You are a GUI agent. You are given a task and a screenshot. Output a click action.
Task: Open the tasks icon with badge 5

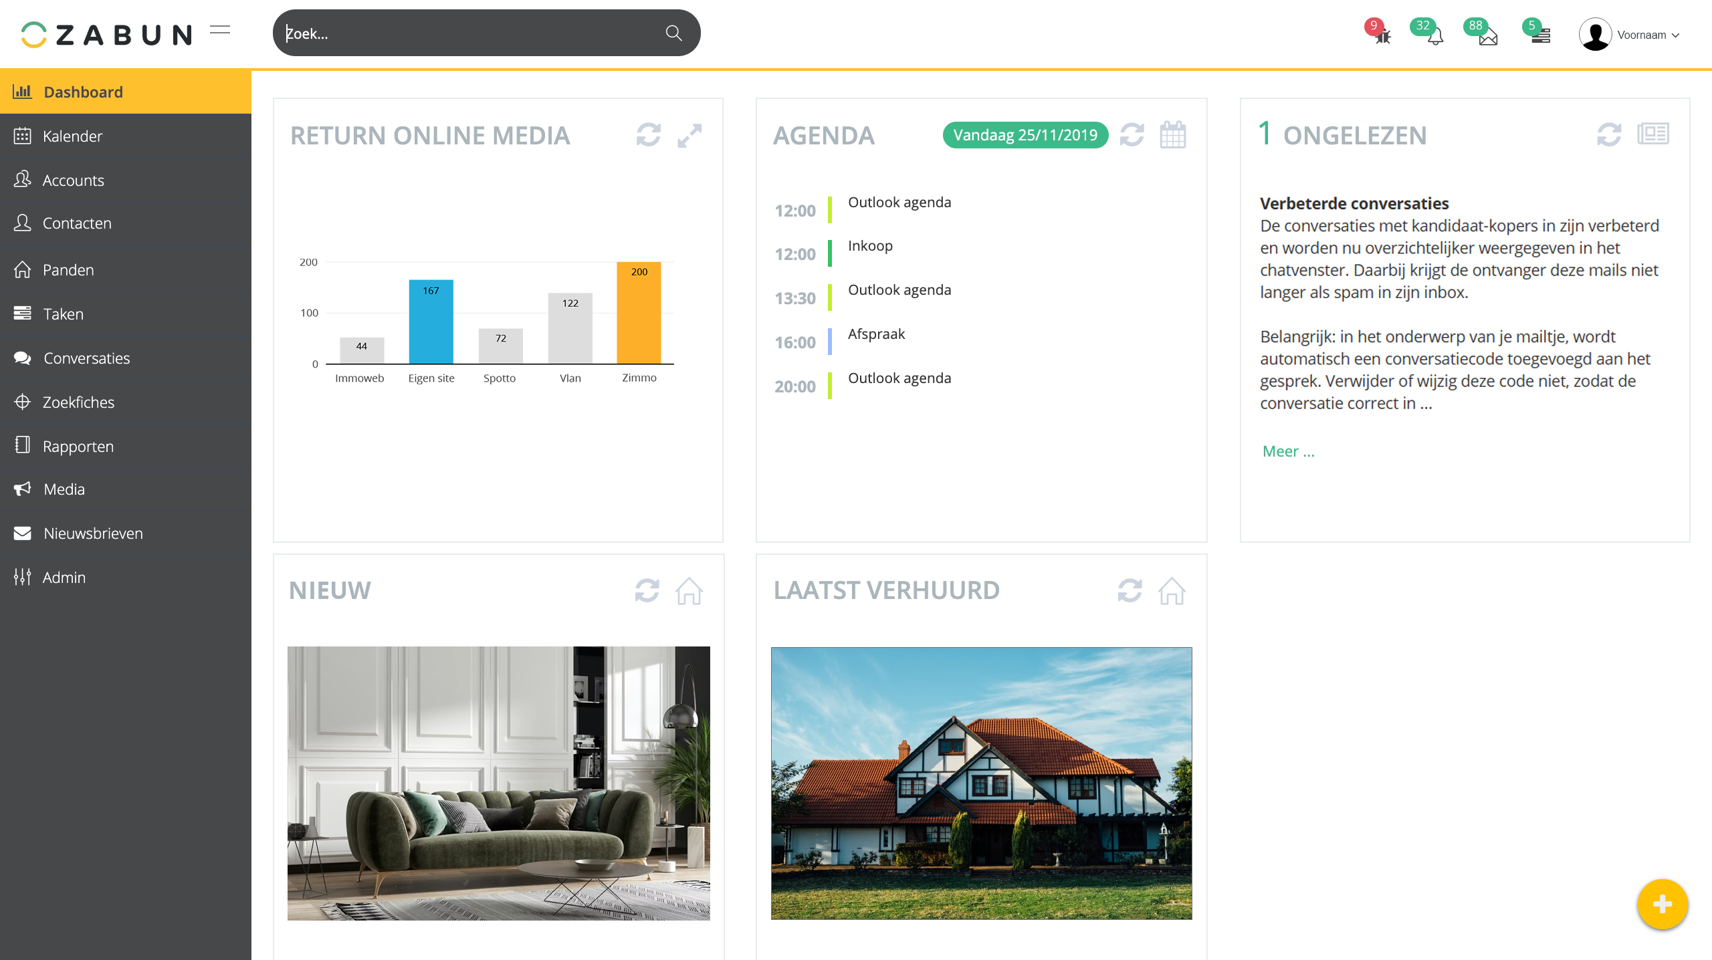tap(1540, 36)
